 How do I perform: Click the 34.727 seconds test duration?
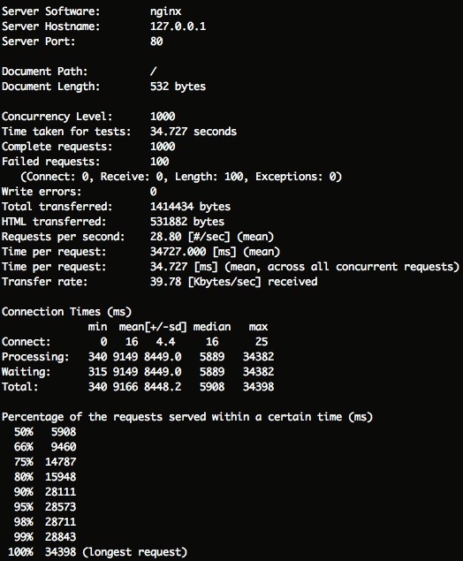pos(194,132)
